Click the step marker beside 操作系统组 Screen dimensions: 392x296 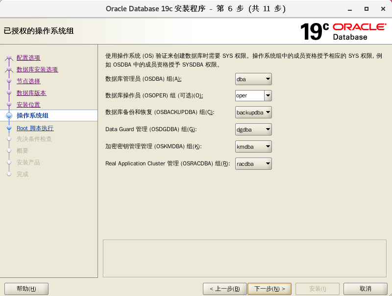pyautogui.click(x=9, y=115)
